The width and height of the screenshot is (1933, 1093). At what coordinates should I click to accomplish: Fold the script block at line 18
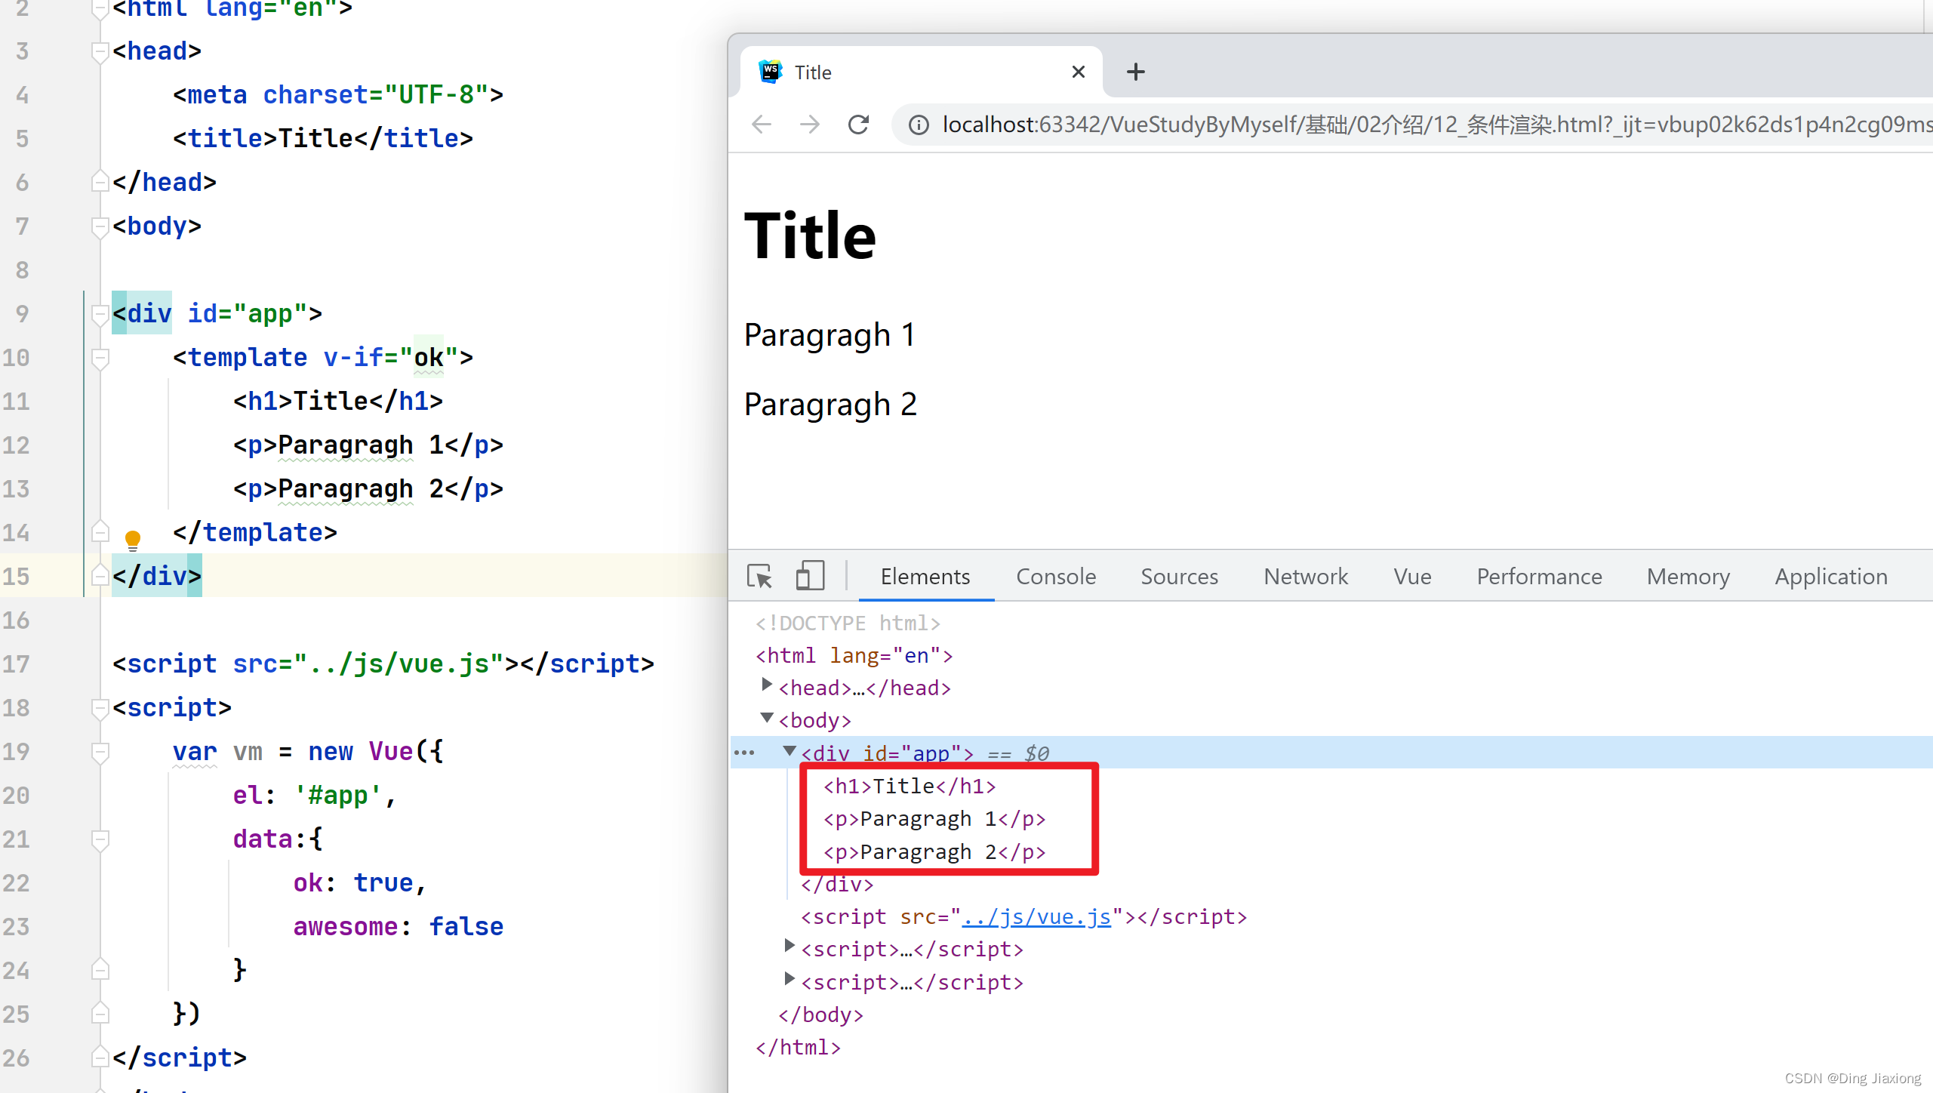[x=100, y=709]
